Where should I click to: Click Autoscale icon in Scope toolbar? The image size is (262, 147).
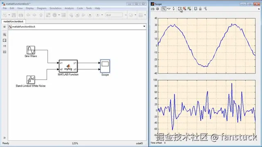point(180,9)
